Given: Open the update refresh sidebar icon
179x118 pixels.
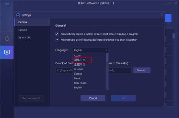Looking at the screenshot, I should (7, 39).
